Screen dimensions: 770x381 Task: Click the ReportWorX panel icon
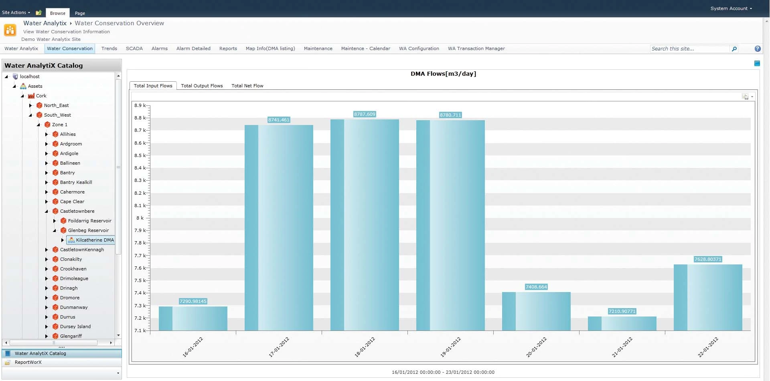click(8, 362)
